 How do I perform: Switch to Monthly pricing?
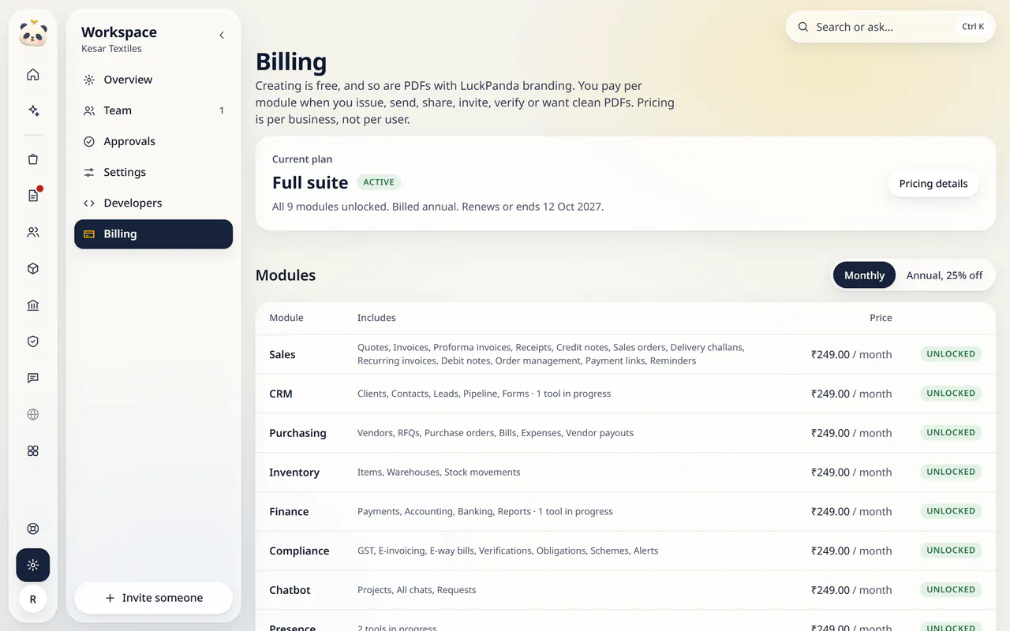pyautogui.click(x=864, y=275)
